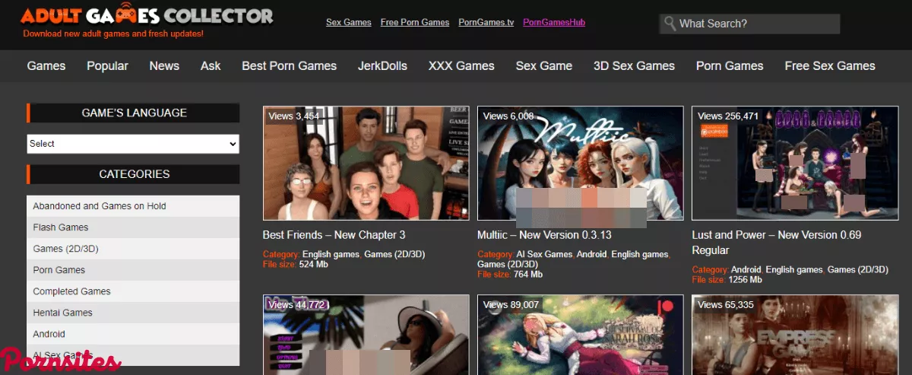Open the Game's Language select dropdown
The image size is (912, 375).
click(133, 144)
